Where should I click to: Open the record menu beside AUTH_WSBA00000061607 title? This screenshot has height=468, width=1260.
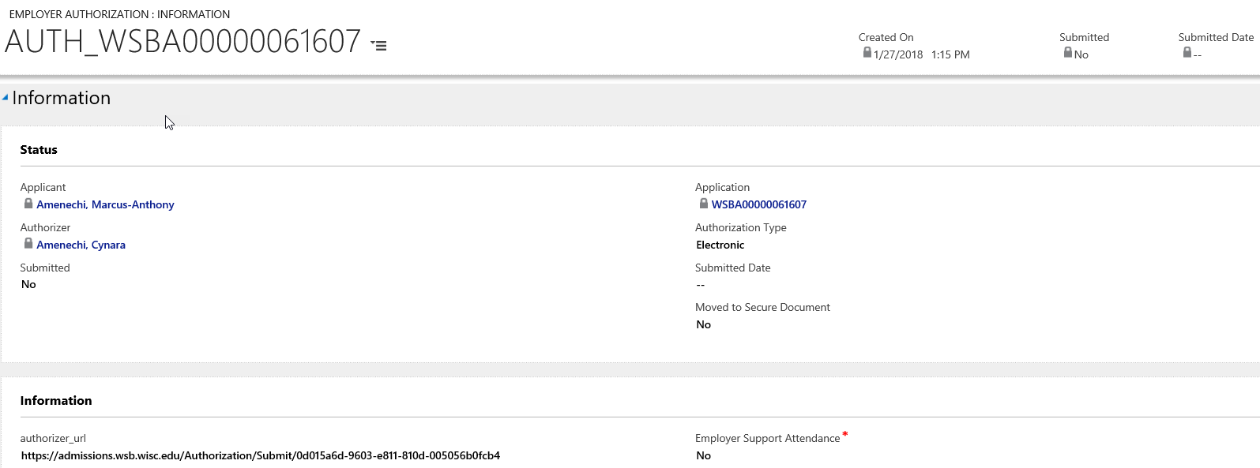[x=379, y=46]
